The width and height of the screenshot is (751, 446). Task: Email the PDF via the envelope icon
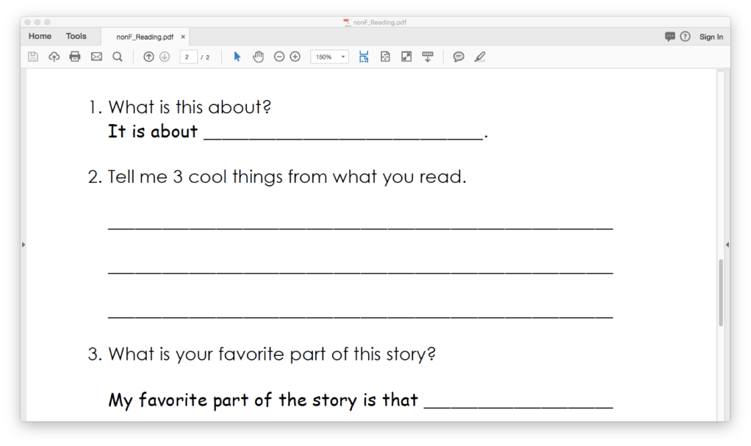click(x=96, y=57)
